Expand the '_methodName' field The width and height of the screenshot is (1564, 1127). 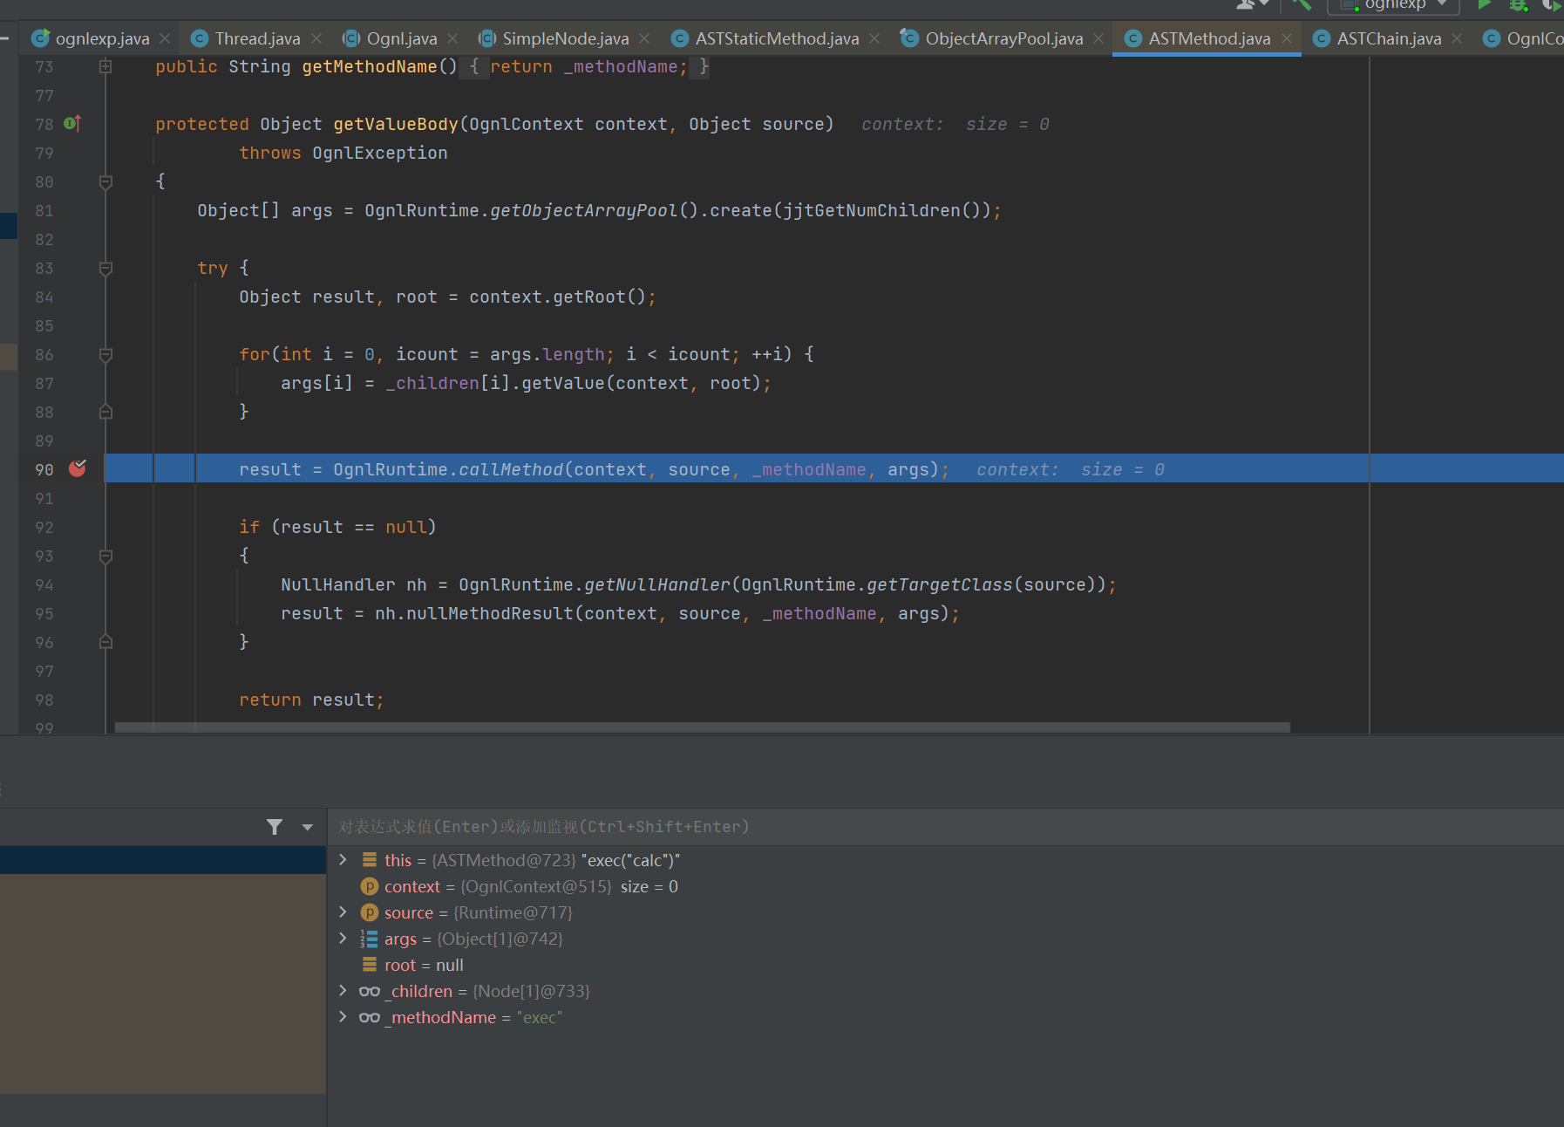[343, 1017]
